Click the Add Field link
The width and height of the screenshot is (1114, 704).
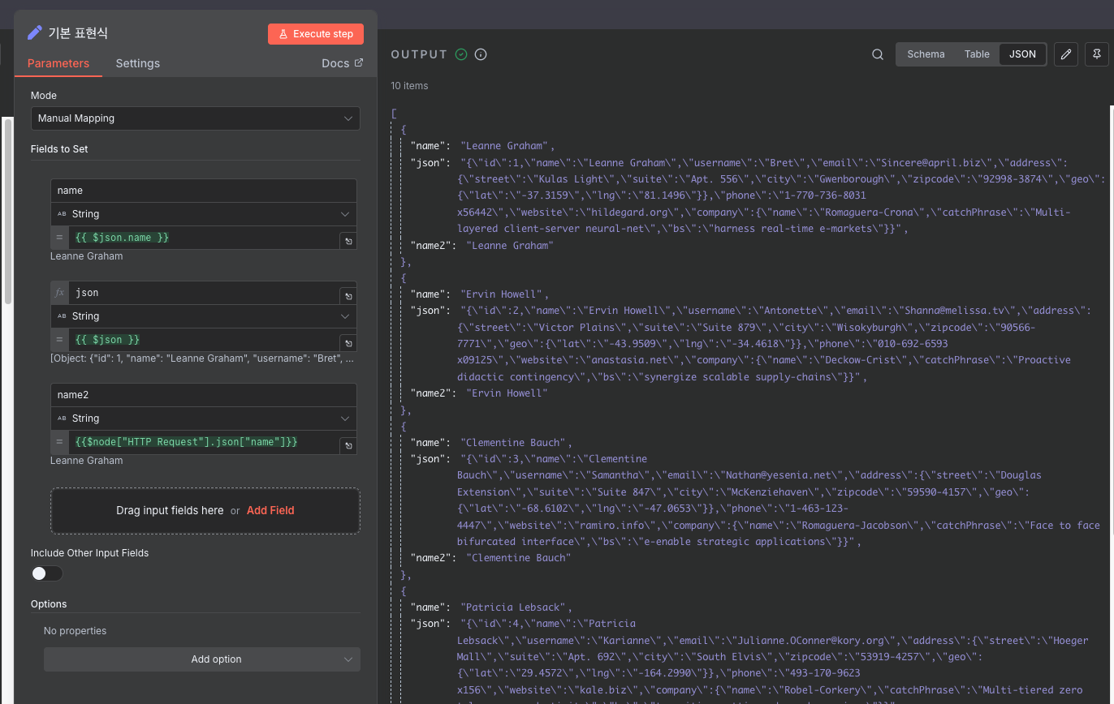(x=270, y=510)
